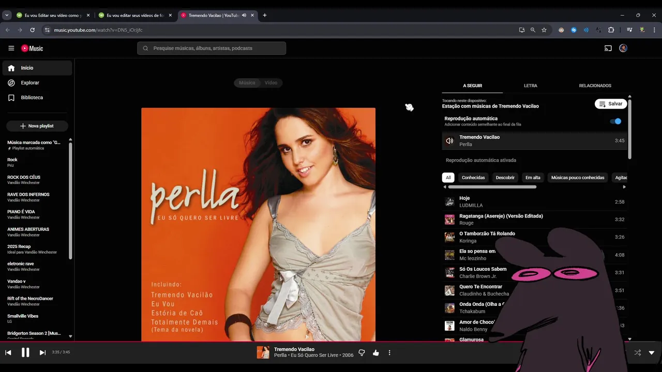The width and height of the screenshot is (662, 372).
Task: Go back in browser history
Action: point(8,30)
